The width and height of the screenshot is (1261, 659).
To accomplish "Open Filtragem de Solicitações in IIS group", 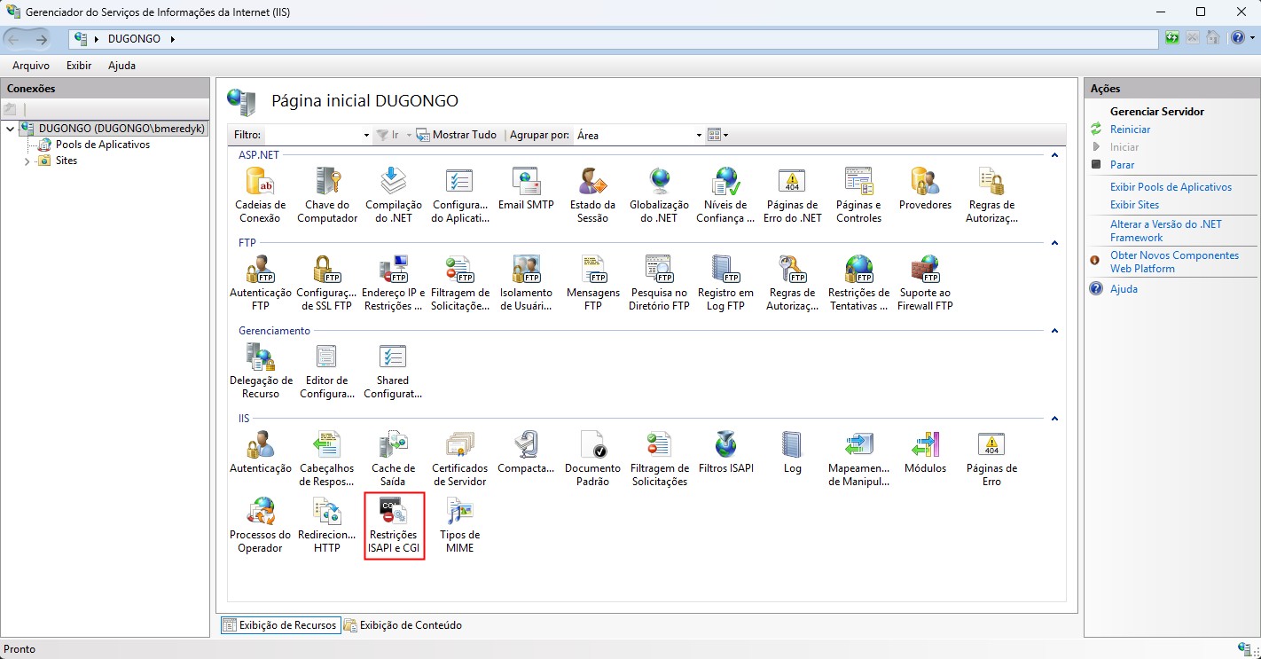I will click(659, 459).
